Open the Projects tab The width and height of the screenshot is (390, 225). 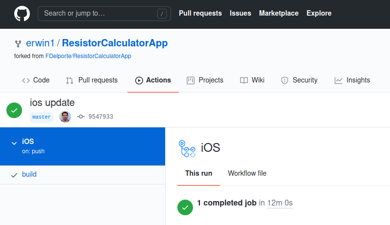tap(205, 80)
